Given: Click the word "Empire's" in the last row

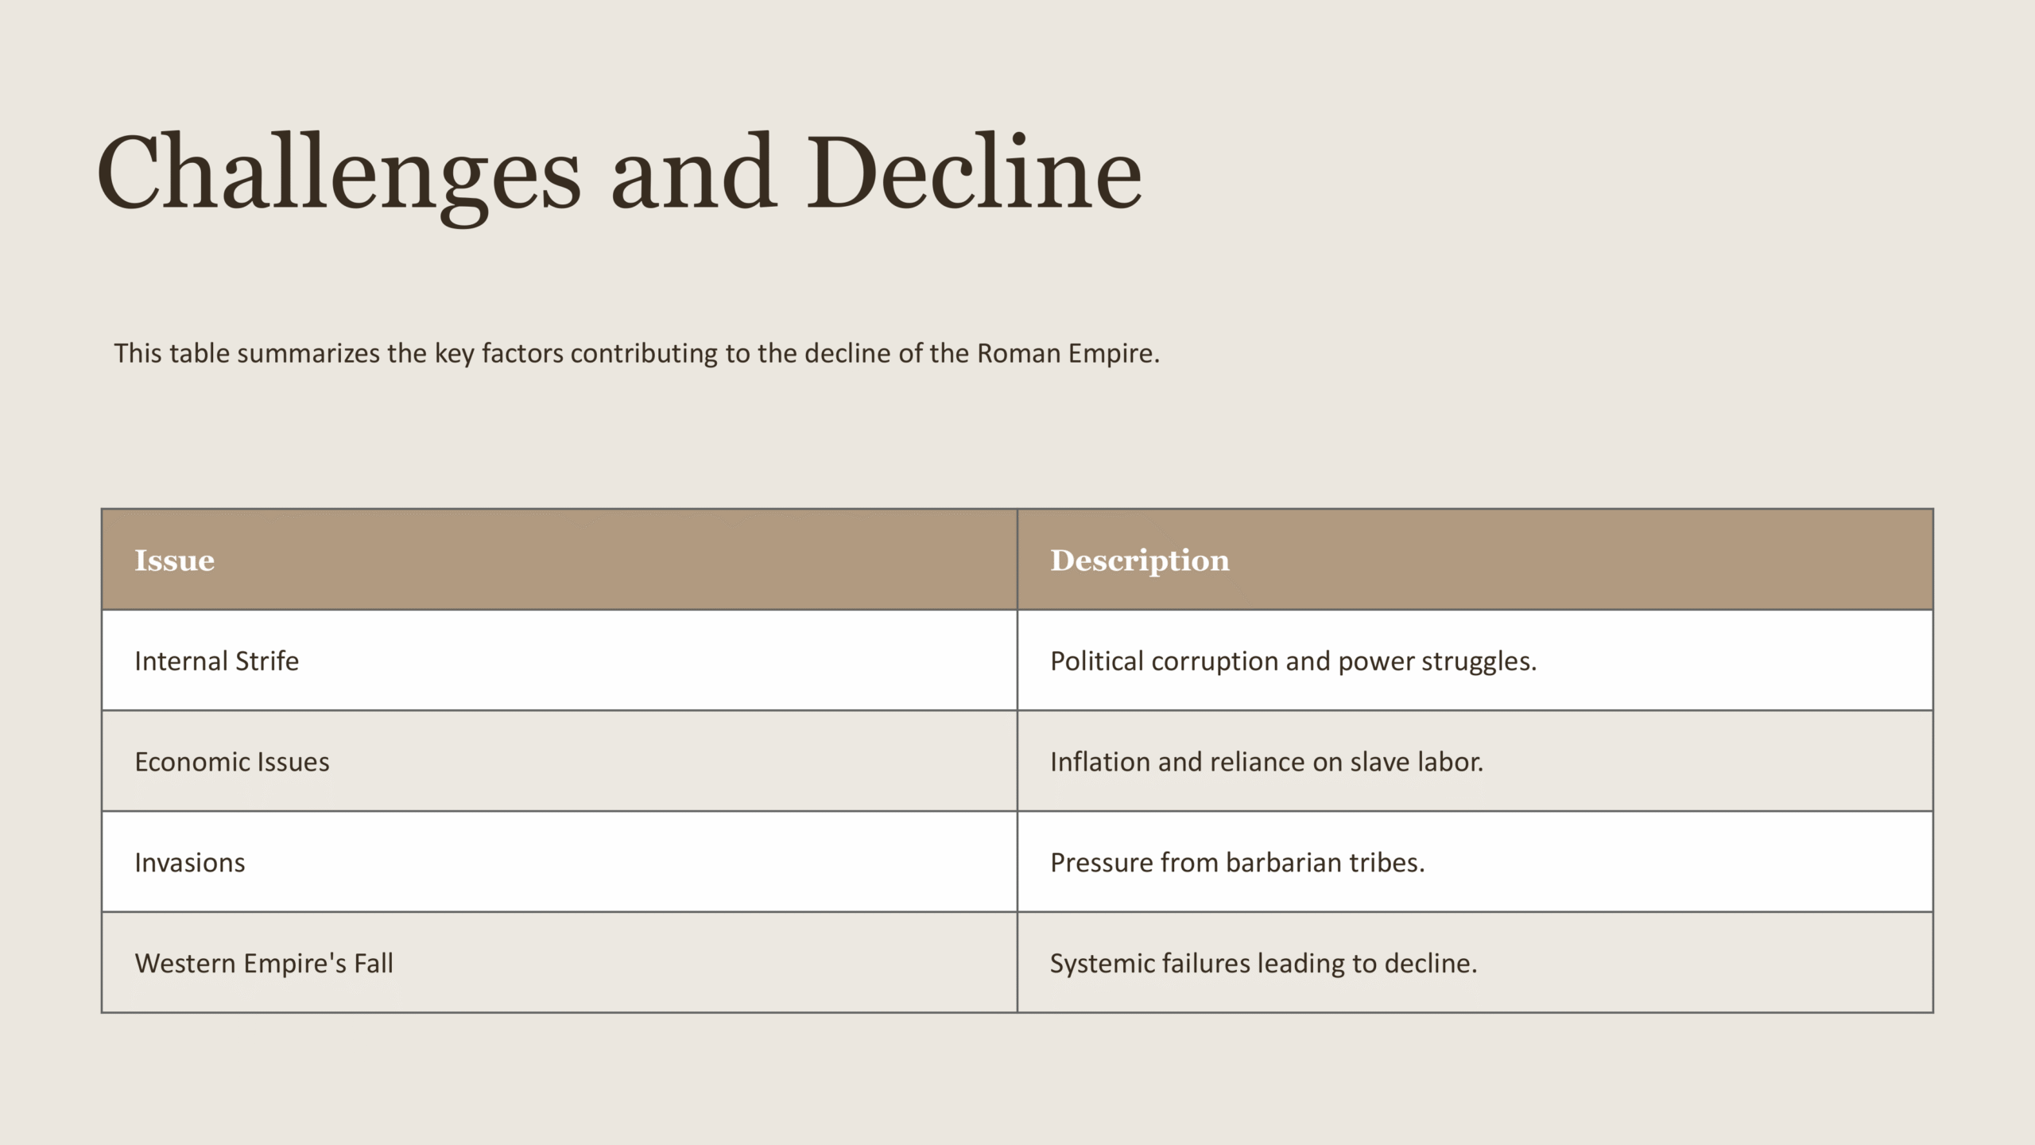Looking at the screenshot, I should point(294,964).
